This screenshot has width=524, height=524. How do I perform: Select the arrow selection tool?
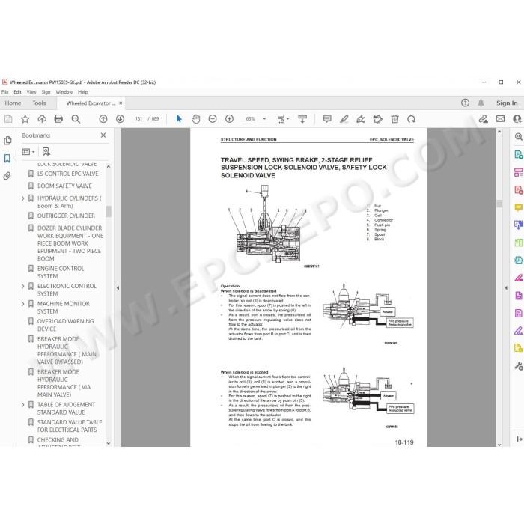point(179,118)
